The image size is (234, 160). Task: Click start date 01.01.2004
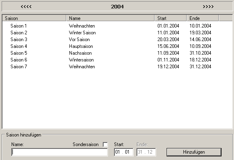168,26
